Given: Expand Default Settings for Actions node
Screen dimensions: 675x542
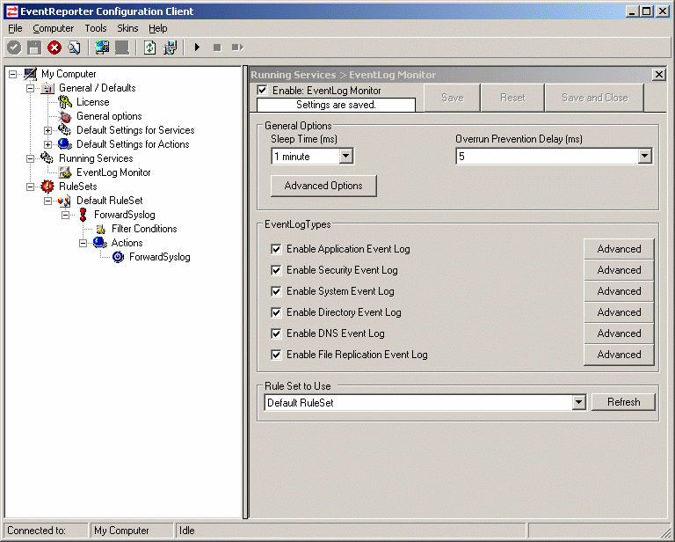Looking at the screenshot, I should tap(47, 145).
